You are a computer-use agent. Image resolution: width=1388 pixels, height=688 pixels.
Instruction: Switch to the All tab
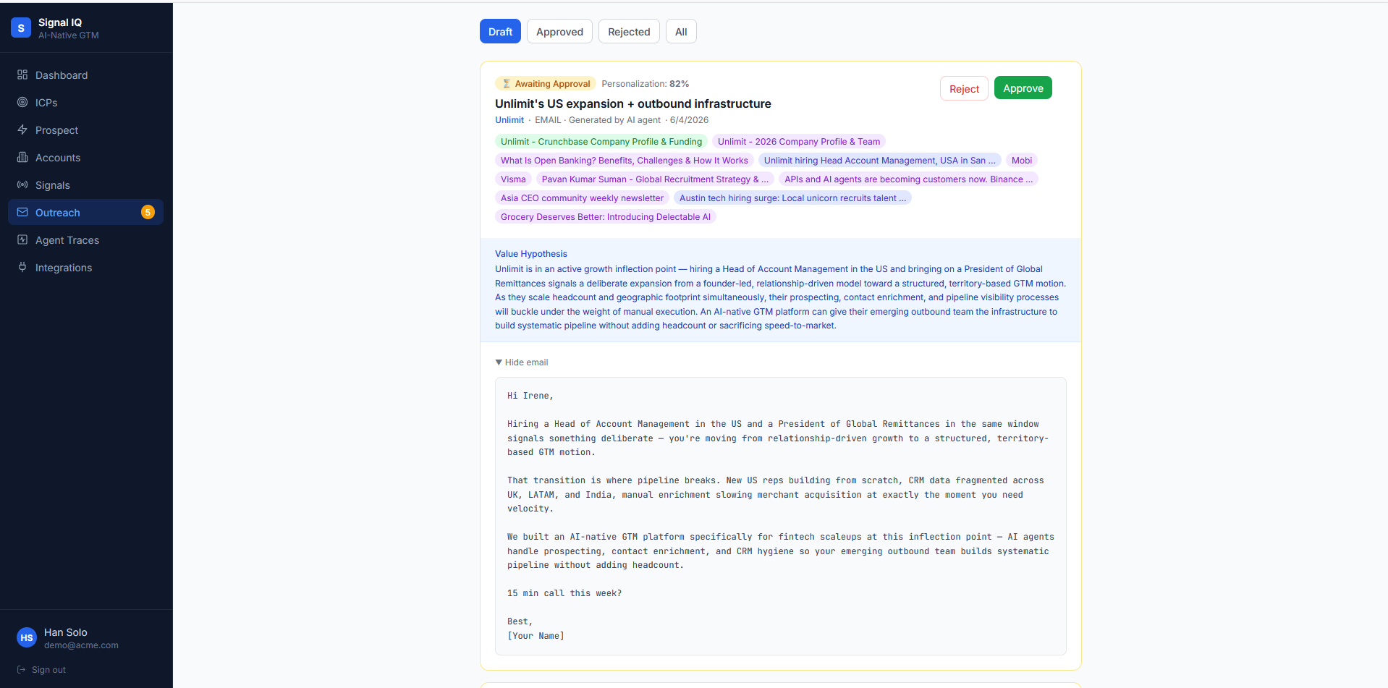coord(681,32)
